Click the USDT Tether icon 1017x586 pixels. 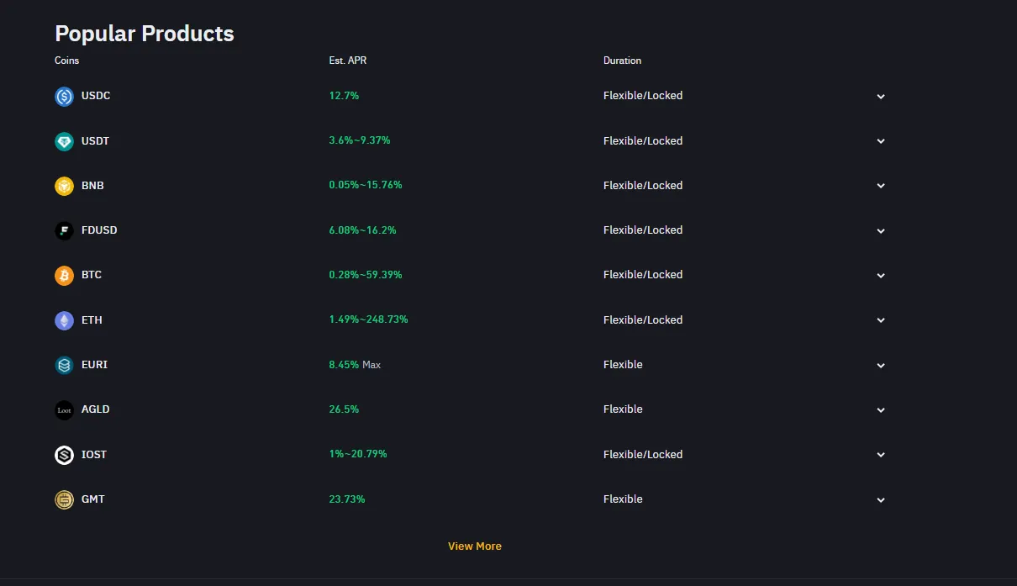click(64, 141)
